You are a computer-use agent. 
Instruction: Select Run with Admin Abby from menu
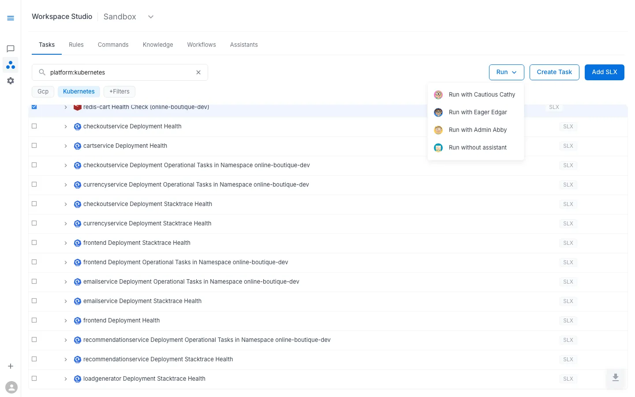point(478,130)
